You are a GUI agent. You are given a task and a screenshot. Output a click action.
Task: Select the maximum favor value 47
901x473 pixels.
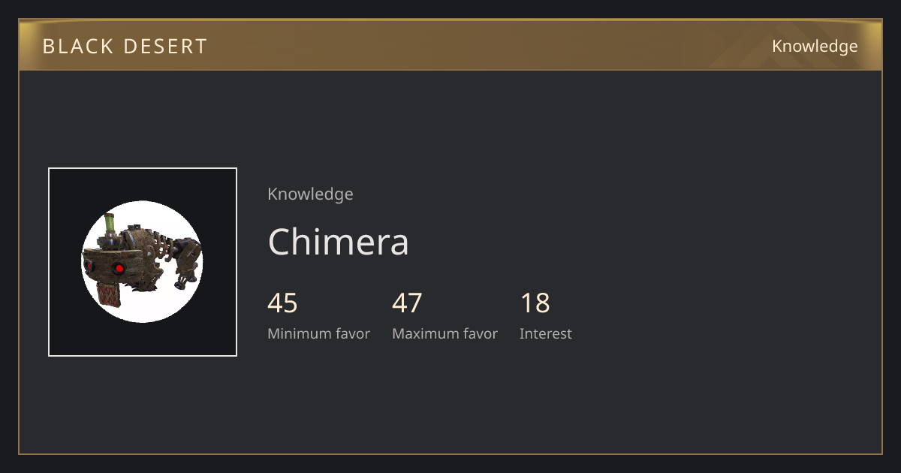(x=407, y=303)
